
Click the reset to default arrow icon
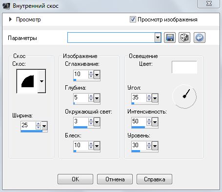pos(200,38)
